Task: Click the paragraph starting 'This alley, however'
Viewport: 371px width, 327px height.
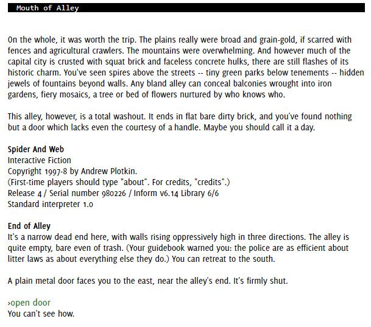Action: pos(180,122)
